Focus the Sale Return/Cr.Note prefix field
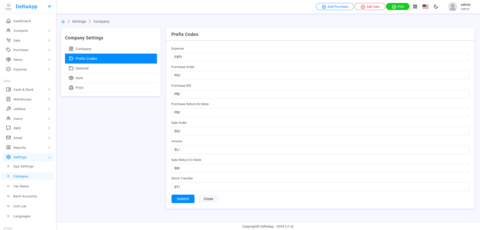This screenshot has height=230, width=480. pos(320,168)
